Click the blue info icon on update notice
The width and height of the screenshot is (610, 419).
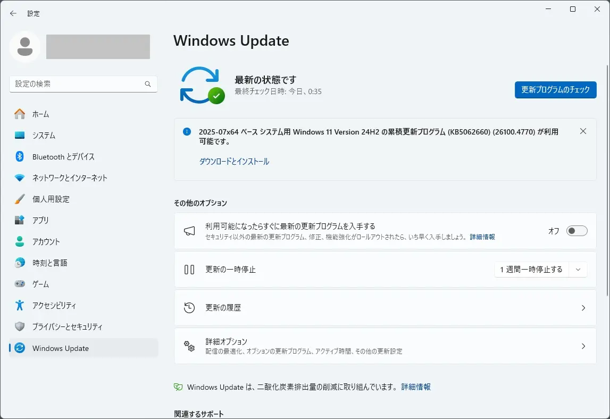tap(187, 131)
